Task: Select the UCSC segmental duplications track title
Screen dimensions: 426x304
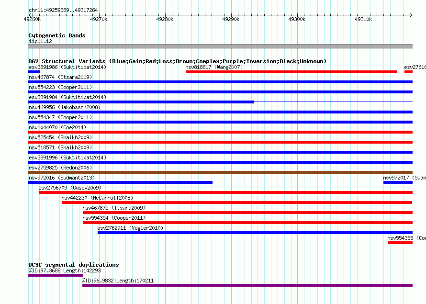Action: (74, 265)
